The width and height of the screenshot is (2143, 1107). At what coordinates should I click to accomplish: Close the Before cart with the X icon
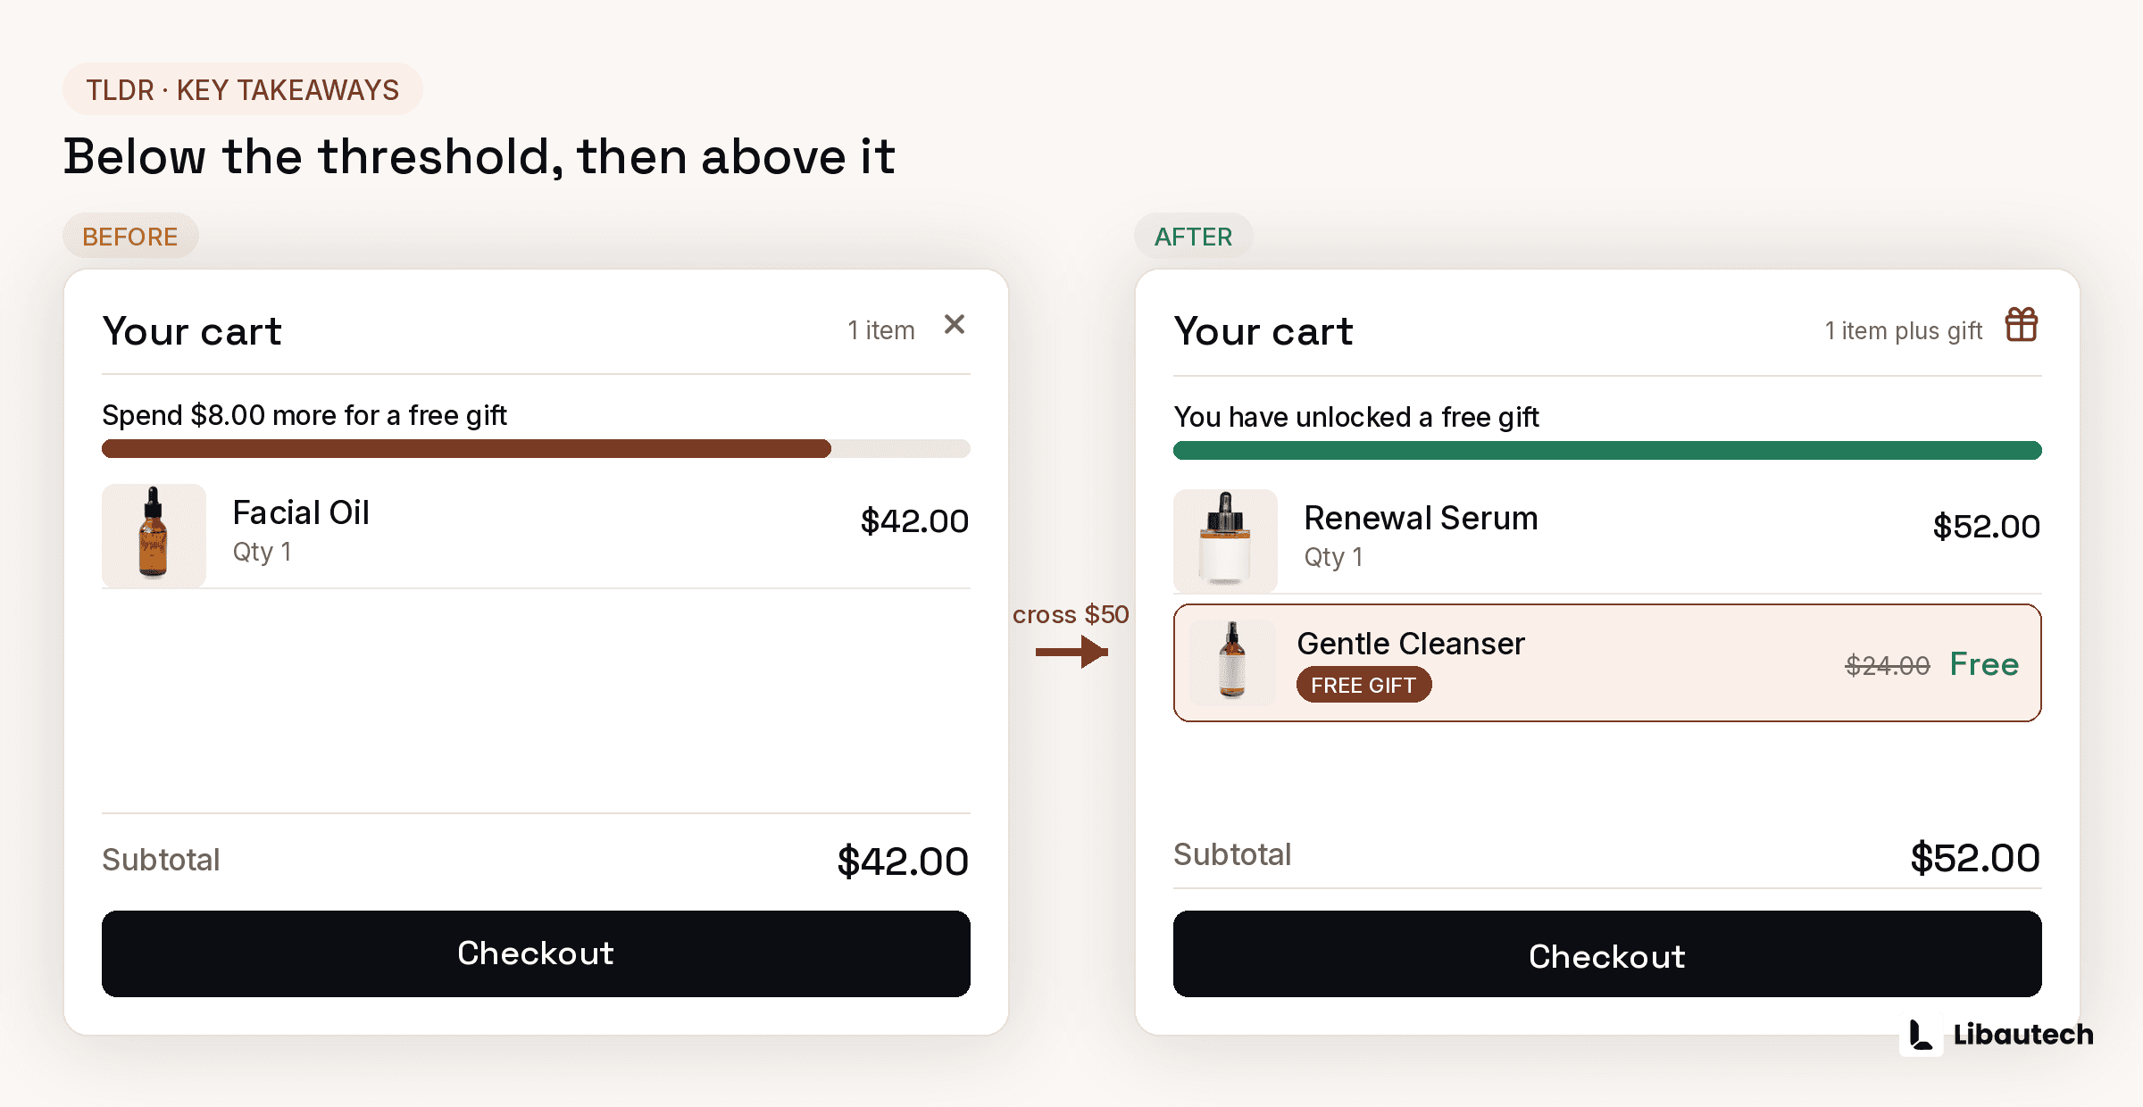point(955,325)
